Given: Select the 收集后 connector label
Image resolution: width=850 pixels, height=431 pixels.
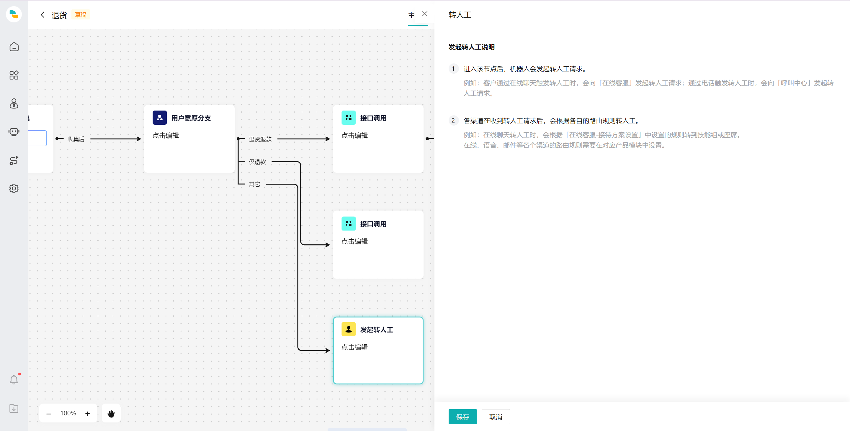Looking at the screenshot, I should (76, 139).
